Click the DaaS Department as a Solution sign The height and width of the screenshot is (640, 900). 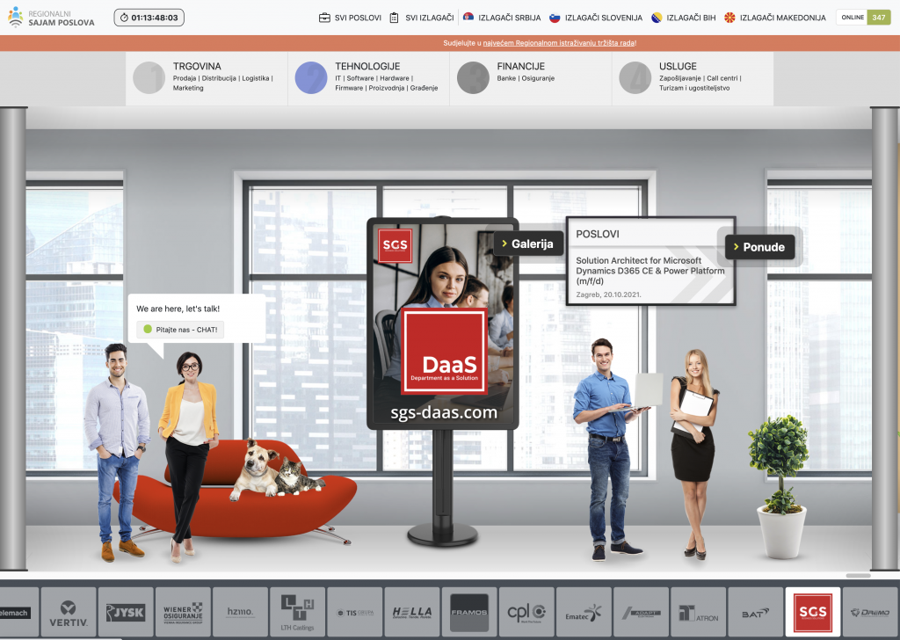coord(444,352)
